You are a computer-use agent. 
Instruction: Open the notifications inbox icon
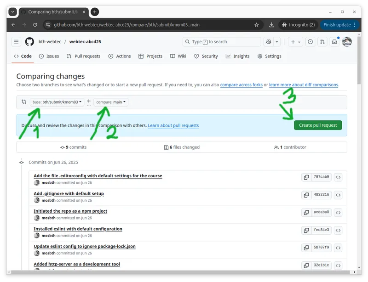click(334, 42)
